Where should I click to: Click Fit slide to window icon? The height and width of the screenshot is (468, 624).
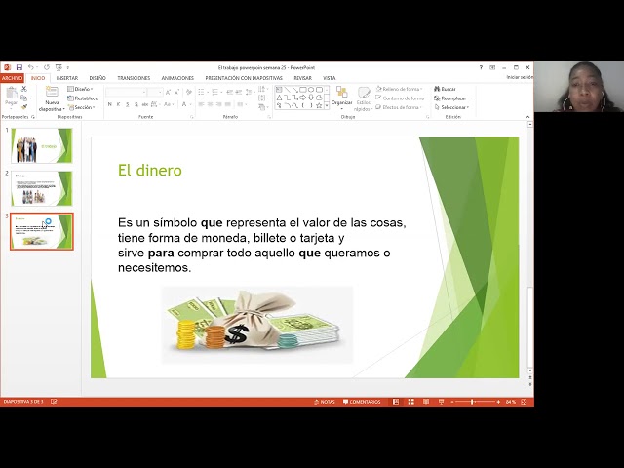[x=524, y=402]
